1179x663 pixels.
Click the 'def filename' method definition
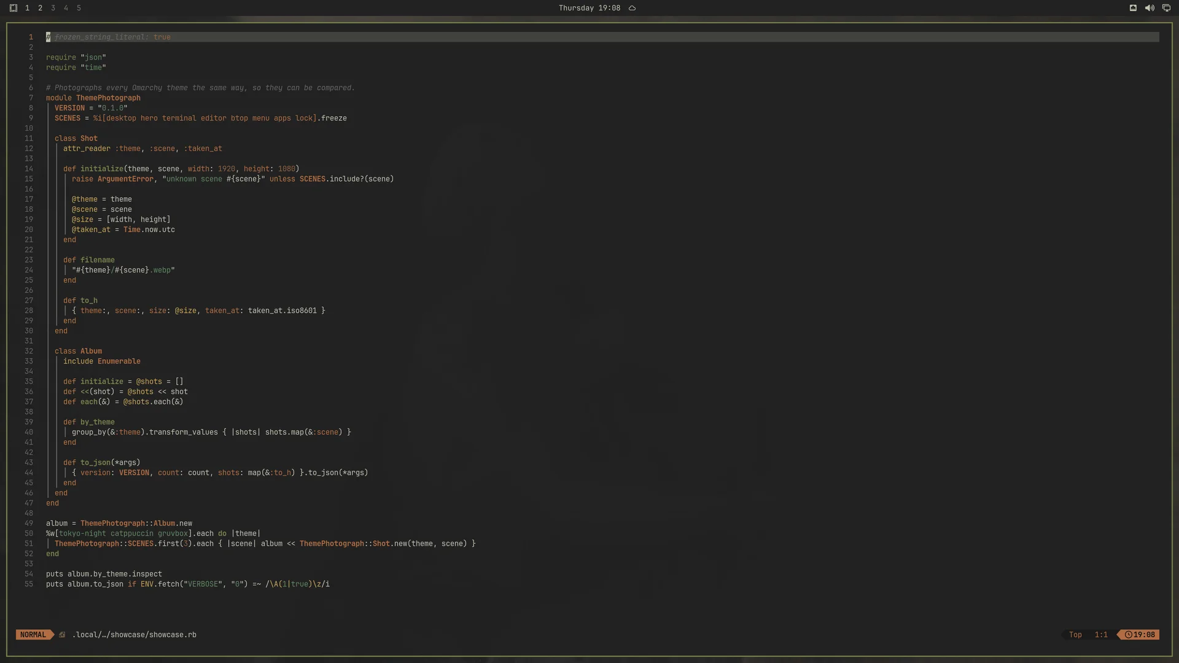coord(89,260)
